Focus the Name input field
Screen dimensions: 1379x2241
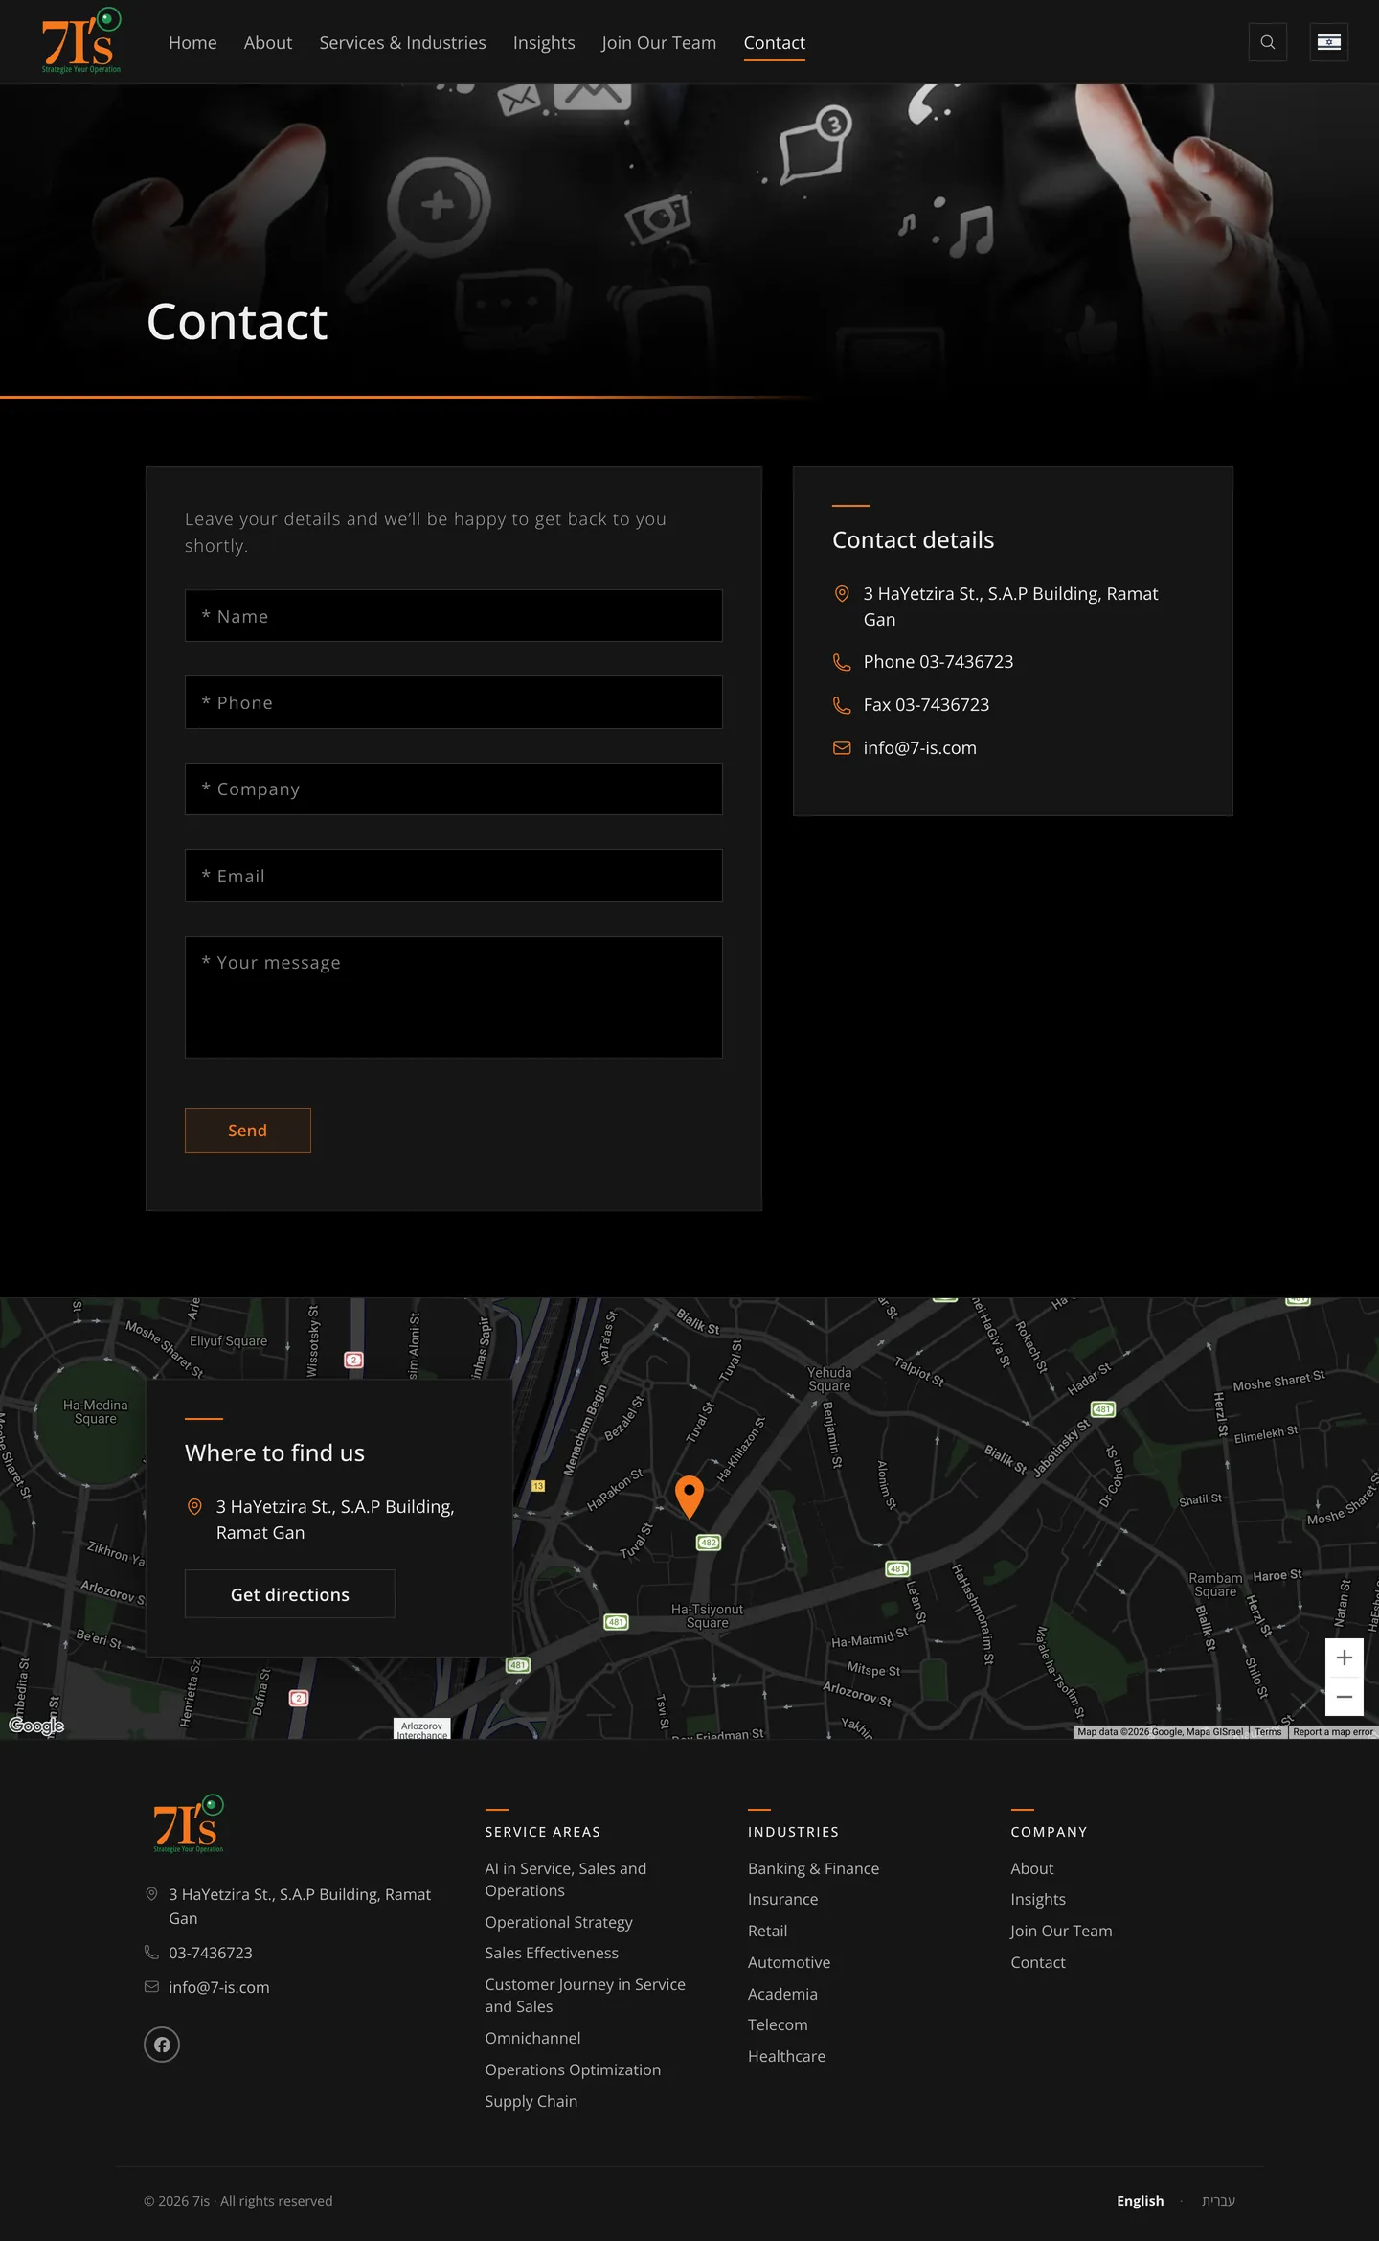(x=454, y=616)
